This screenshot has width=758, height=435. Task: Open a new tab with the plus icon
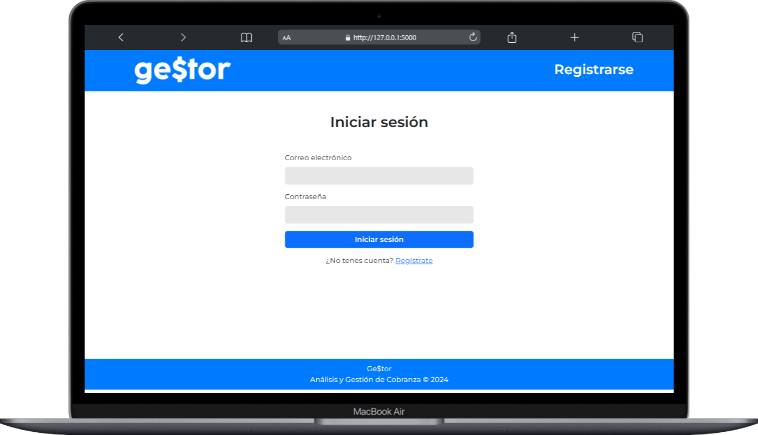574,37
